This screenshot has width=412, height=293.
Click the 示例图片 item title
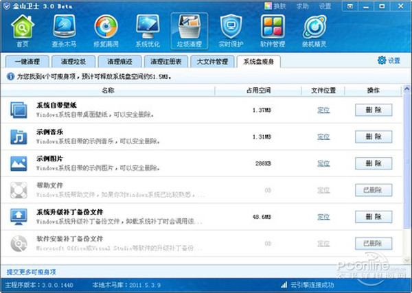pyautogui.click(x=49, y=159)
